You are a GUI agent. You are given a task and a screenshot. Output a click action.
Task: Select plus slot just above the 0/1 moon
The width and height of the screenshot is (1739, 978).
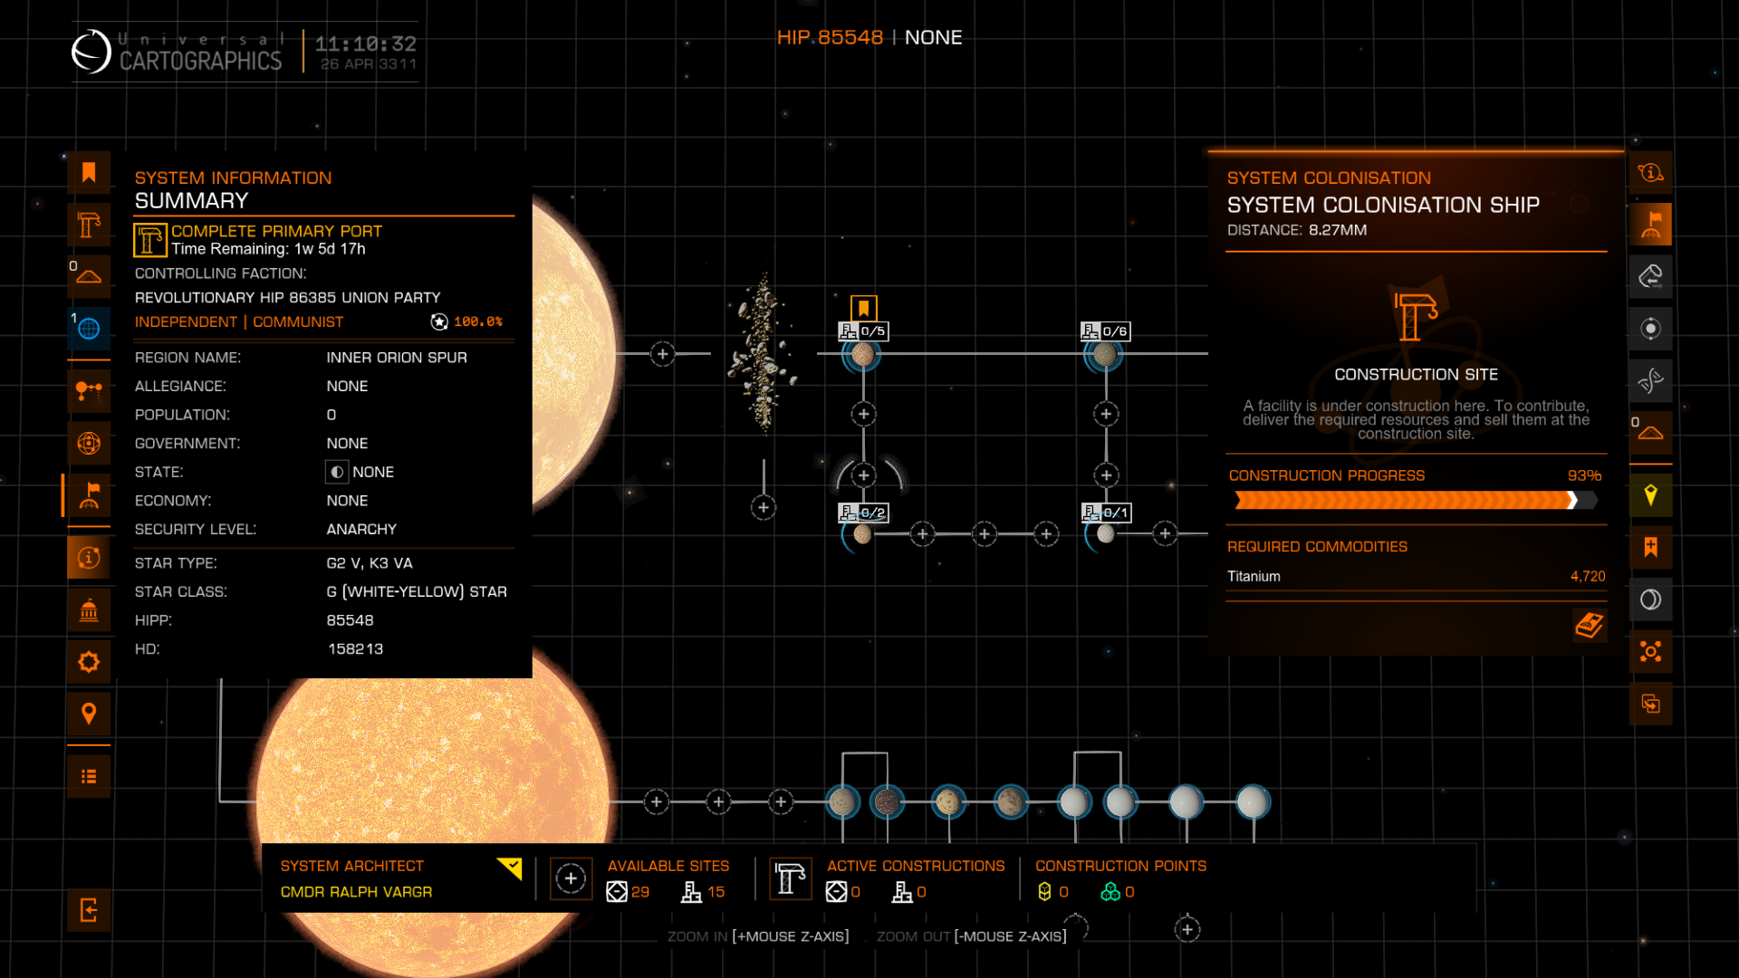1106,475
